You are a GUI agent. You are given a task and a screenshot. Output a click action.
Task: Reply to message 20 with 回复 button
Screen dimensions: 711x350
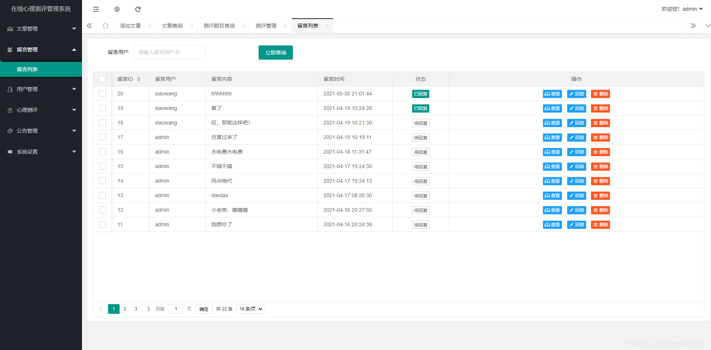tap(576, 94)
